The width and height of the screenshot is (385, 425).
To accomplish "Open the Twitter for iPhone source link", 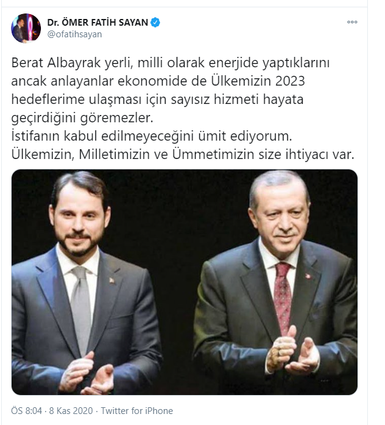I will (137, 411).
